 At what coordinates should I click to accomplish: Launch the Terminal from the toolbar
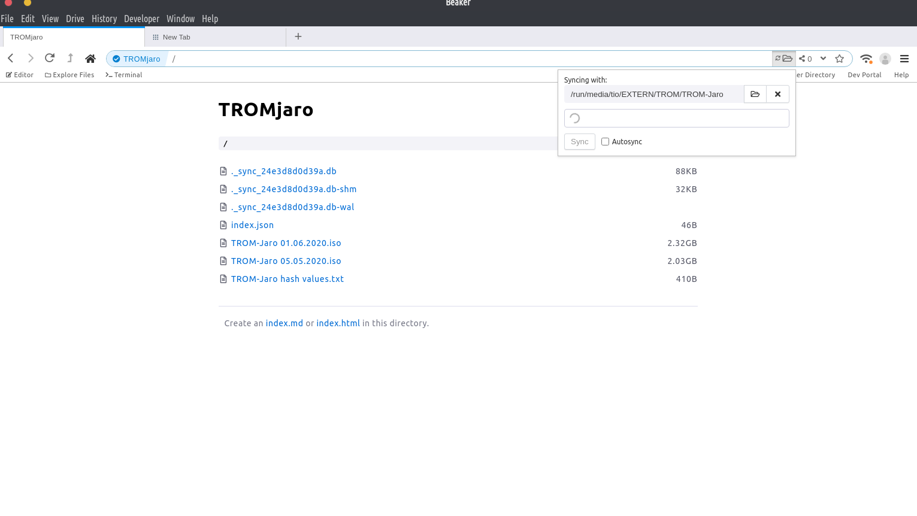point(124,75)
